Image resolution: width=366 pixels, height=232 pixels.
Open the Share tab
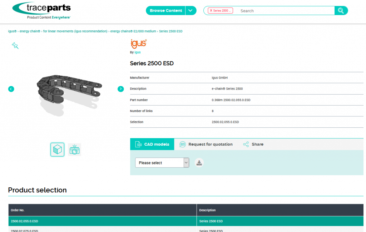point(253,144)
